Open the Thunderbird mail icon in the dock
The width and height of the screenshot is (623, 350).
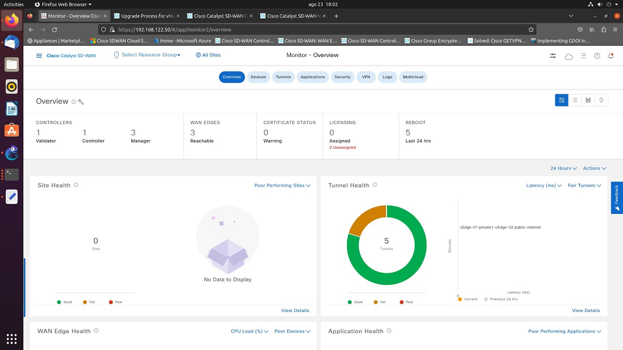click(x=12, y=43)
